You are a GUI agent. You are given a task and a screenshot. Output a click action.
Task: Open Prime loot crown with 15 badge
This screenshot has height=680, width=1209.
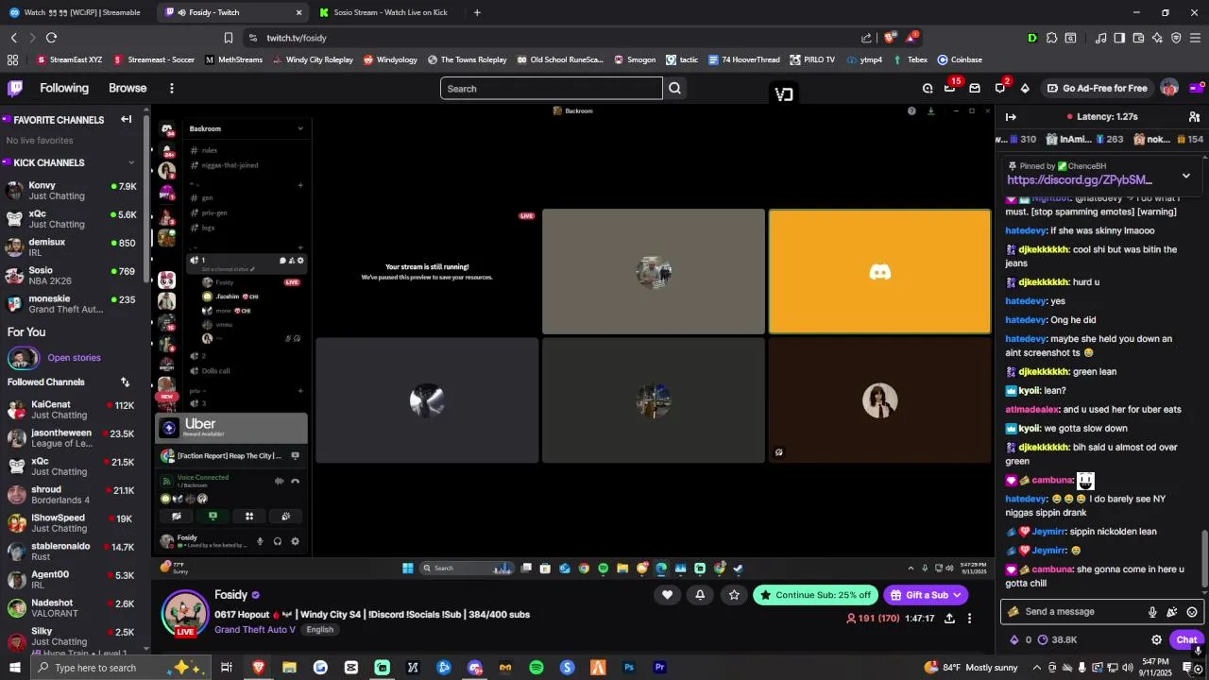coord(950,88)
